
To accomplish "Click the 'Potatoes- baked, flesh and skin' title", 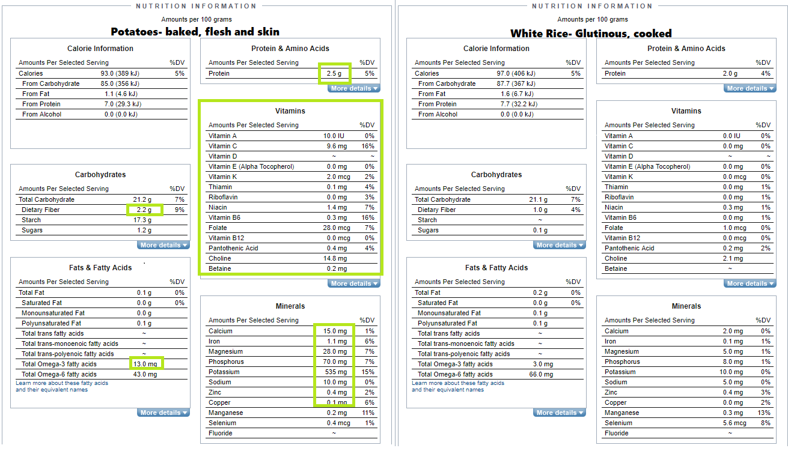I will (x=195, y=32).
